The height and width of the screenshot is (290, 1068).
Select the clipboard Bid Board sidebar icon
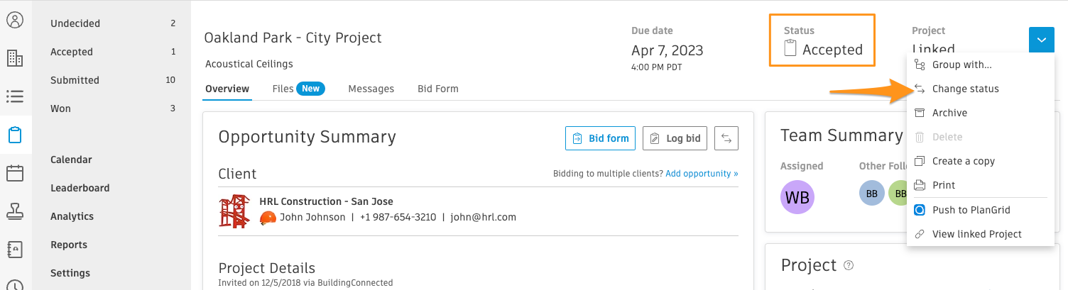(x=15, y=135)
